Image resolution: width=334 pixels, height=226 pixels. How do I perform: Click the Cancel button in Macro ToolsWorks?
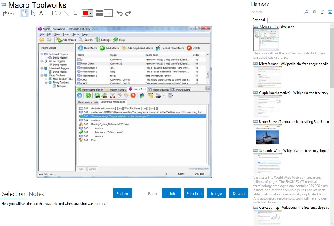click(92, 169)
